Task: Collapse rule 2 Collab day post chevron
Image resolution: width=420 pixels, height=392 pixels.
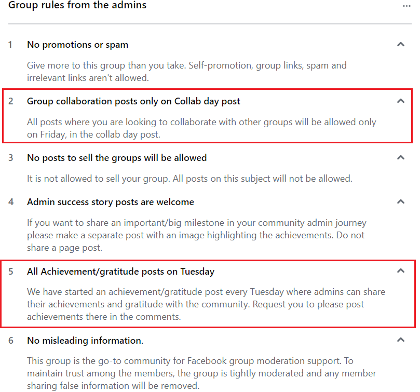Action: pyautogui.click(x=400, y=101)
